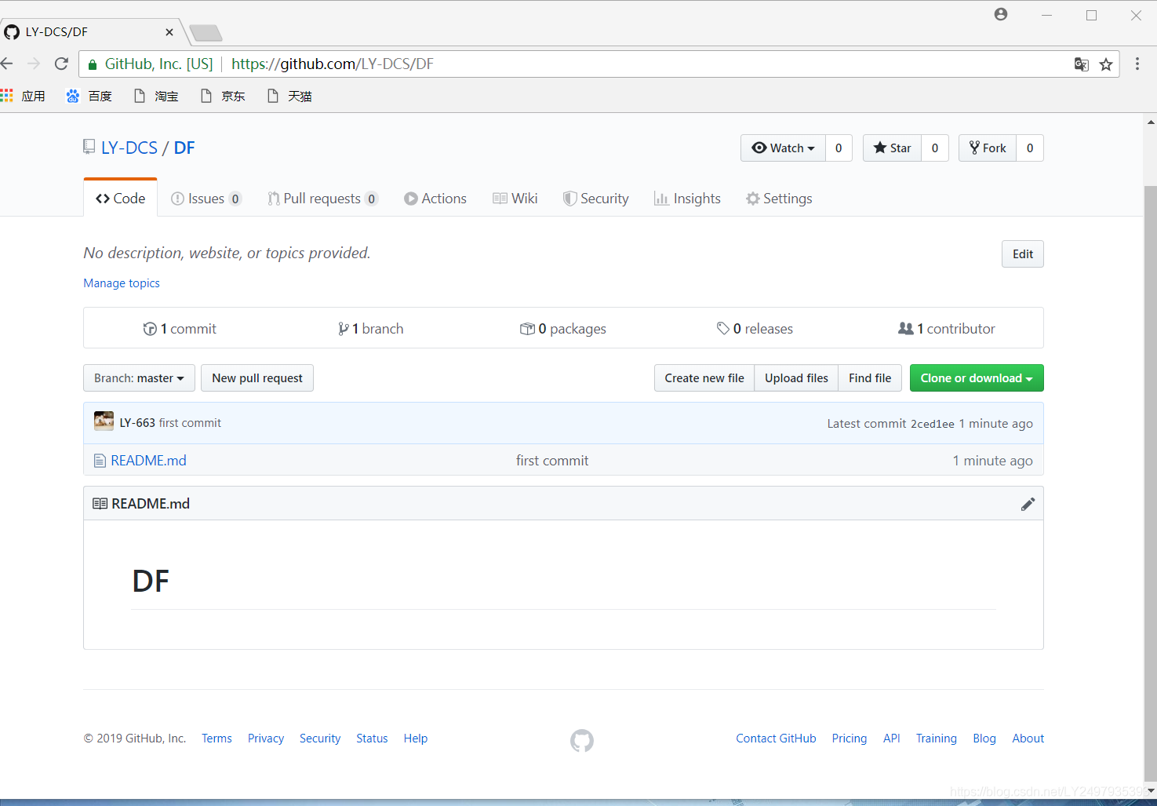Open the Security tab
Image resolution: width=1157 pixels, height=806 pixels.
(x=596, y=199)
